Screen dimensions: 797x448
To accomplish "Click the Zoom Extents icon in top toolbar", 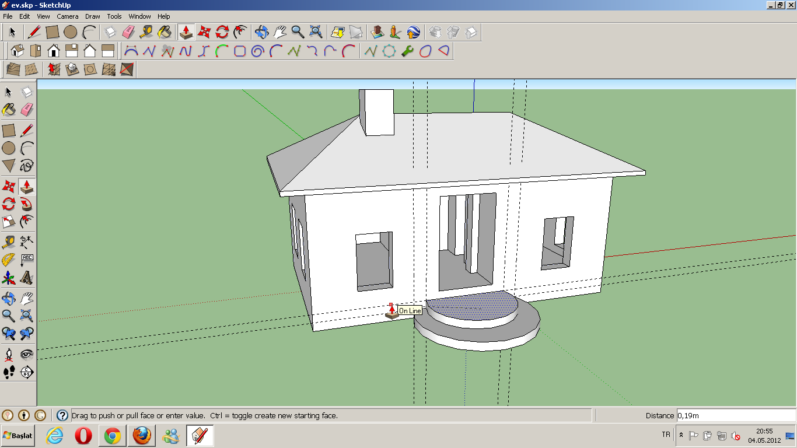I will point(316,32).
